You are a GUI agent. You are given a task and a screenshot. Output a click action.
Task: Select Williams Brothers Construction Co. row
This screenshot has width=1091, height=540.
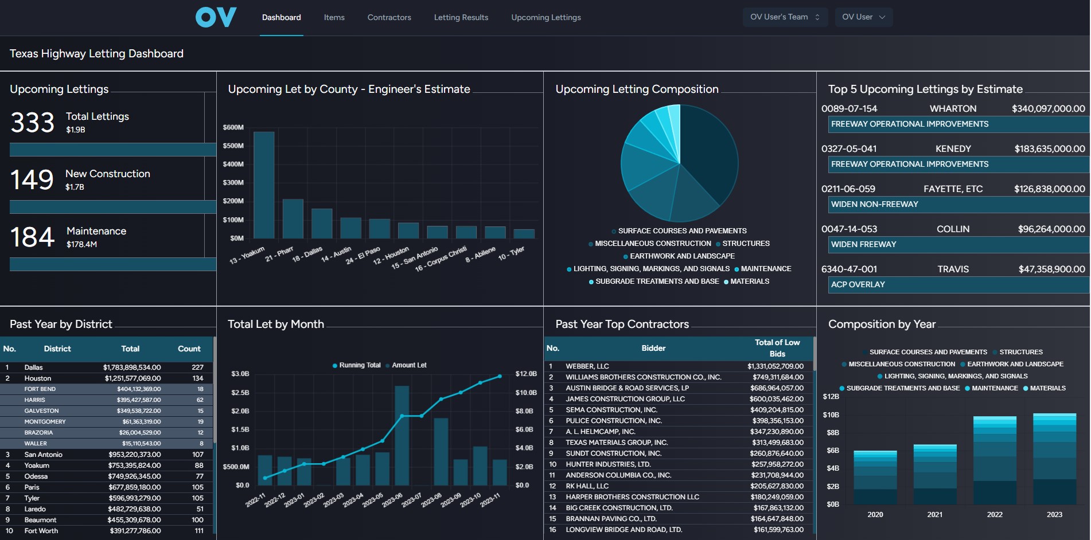tap(678, 377)
